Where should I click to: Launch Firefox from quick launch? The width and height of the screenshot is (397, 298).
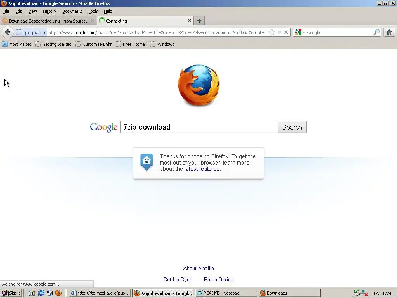59,293
